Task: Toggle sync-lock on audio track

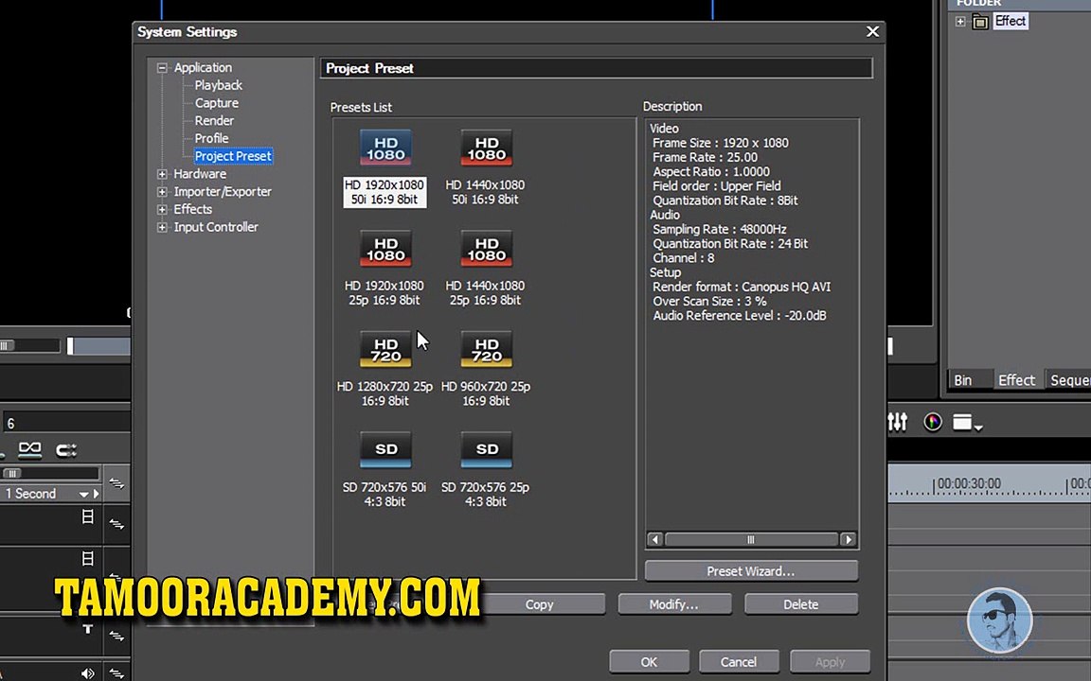Action: [116, 672]
